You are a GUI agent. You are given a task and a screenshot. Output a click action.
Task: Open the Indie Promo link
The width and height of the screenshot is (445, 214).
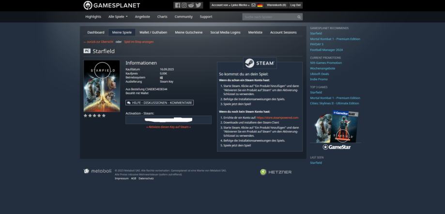pos(319,79)
